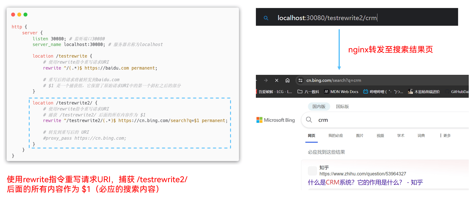The height and width of the screenshot is (197, 475).
Task: Open the 什么是CRM系统 知乎 result link
Action: click(365, 182)
